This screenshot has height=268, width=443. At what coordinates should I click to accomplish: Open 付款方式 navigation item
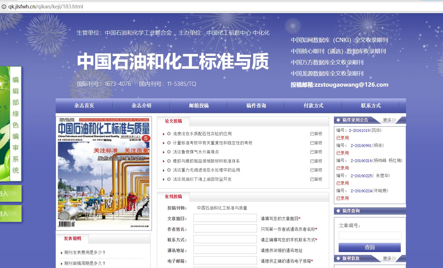click(x=314, y=106)
